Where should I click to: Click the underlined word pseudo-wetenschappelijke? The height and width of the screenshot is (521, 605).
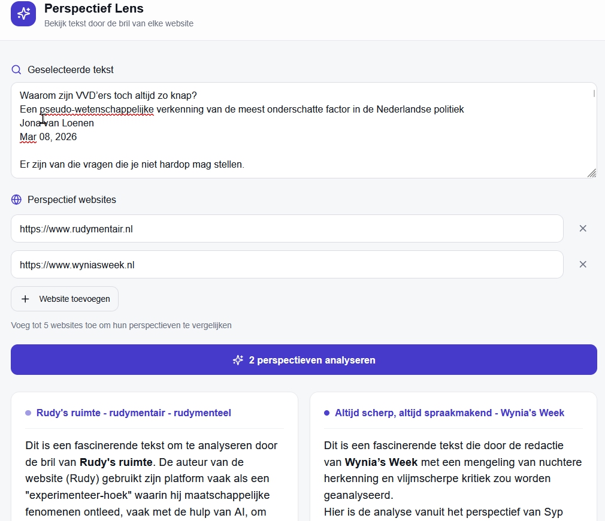[96, 109]
